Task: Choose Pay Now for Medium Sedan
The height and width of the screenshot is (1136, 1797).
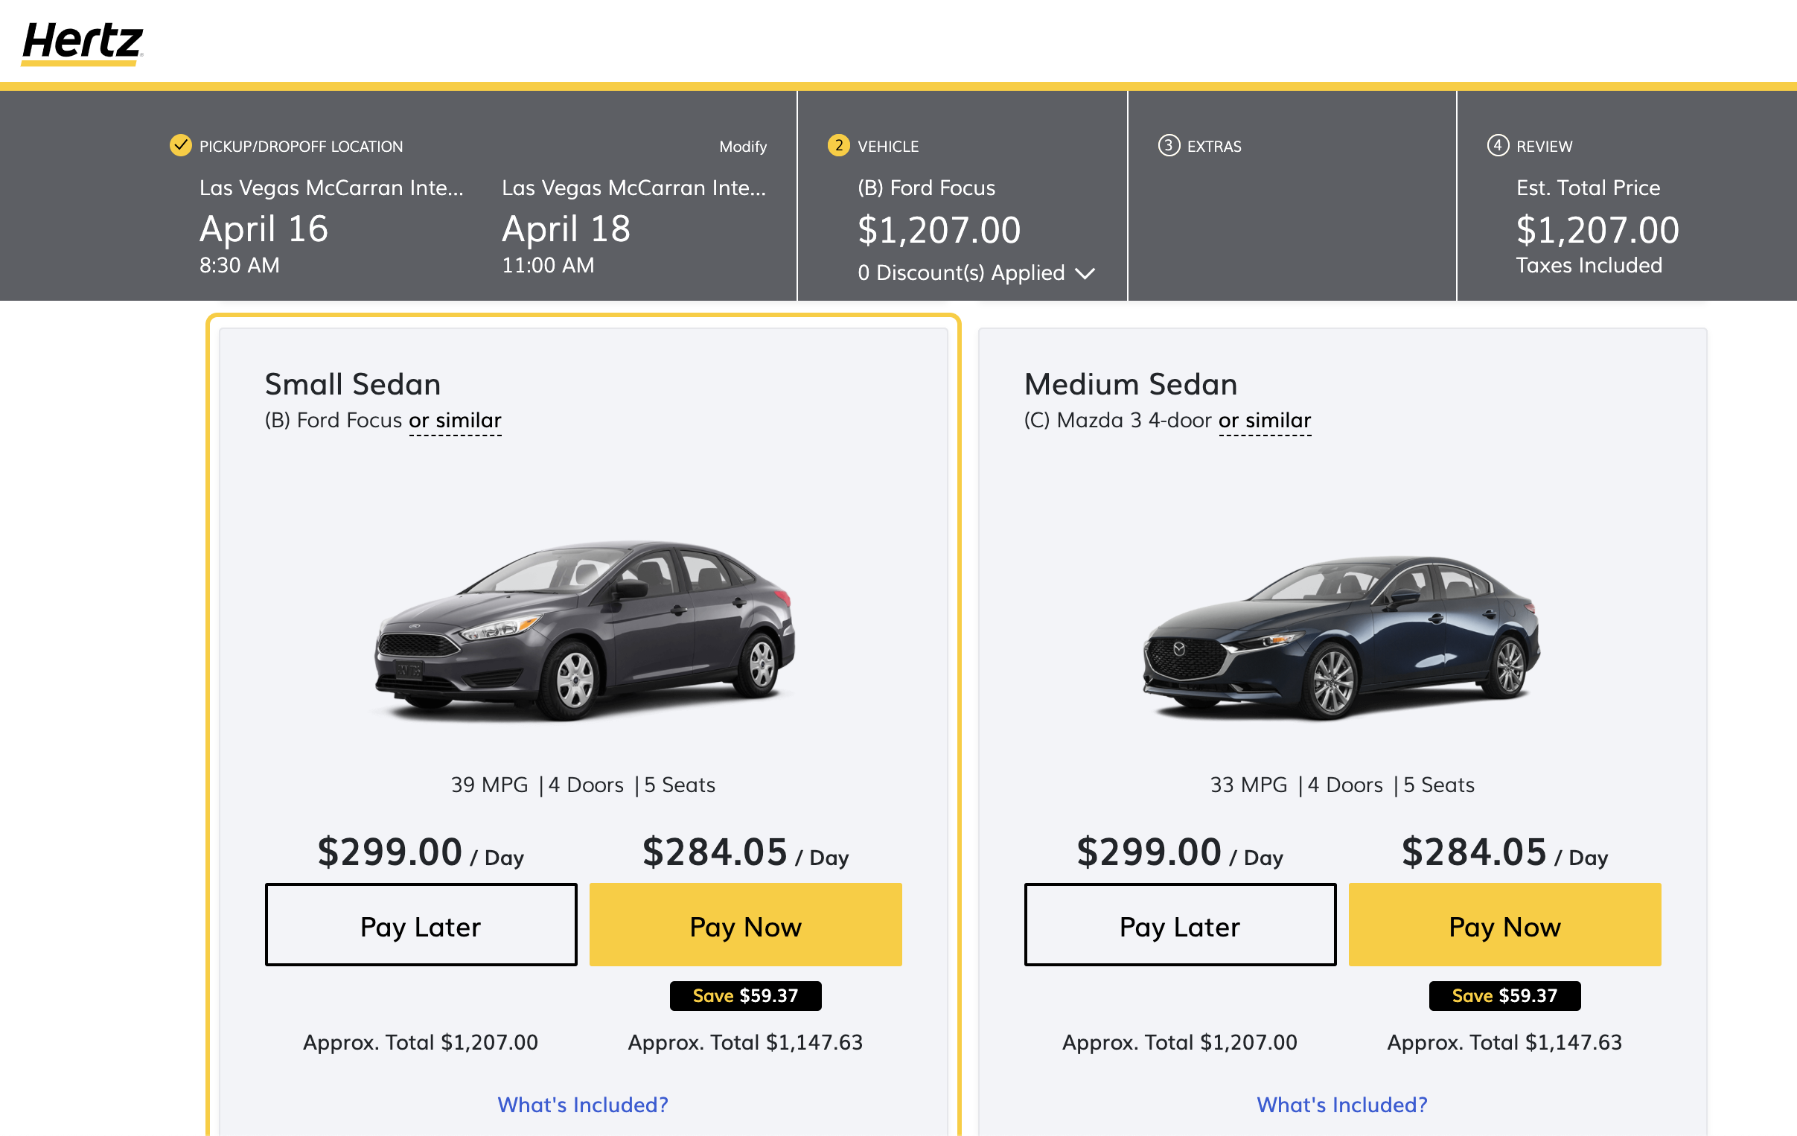Action: (1504, 925)
